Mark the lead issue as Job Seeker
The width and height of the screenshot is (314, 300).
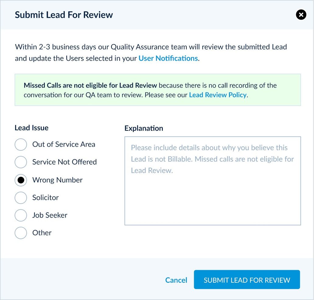click(21, 215)
